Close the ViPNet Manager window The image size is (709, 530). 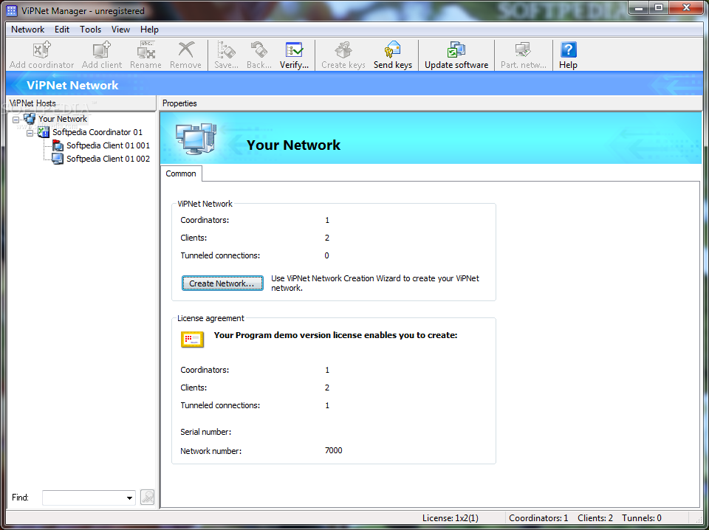686,7
